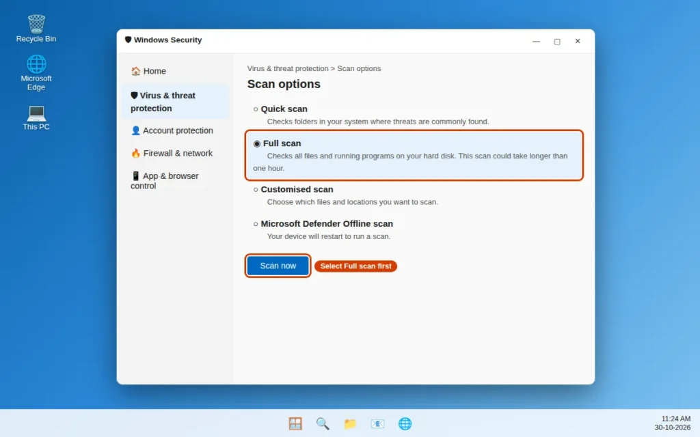Click the 'Checks folders in your system' description

[x=378, y=122]
